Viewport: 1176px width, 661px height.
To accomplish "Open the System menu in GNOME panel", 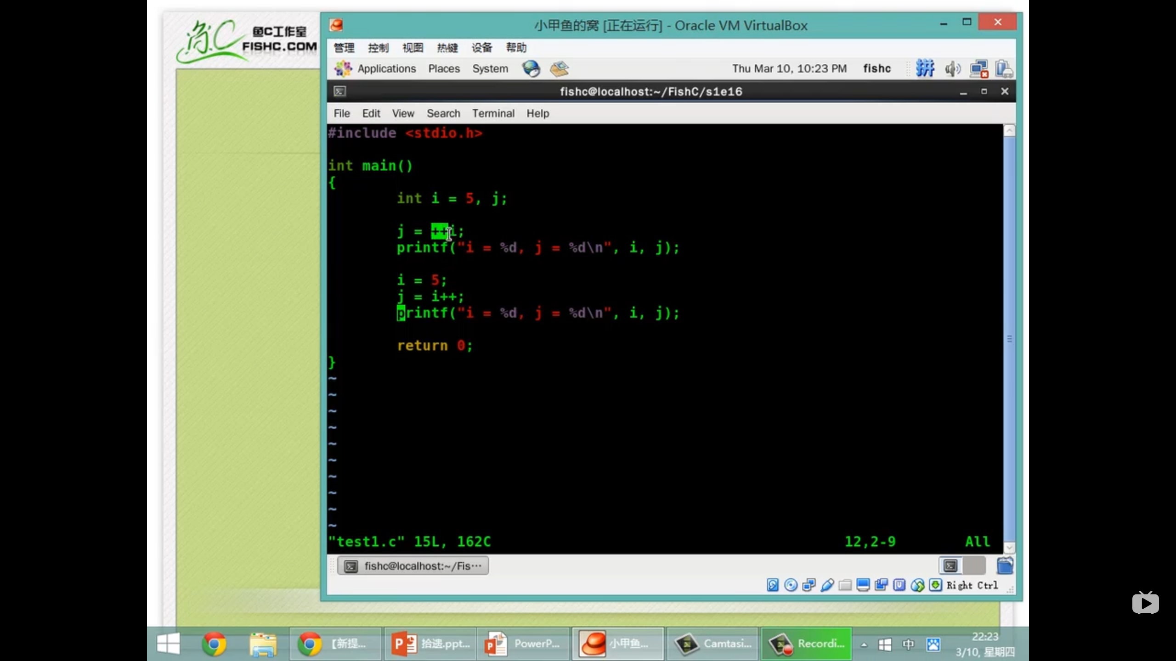I will tap(490, 69).
